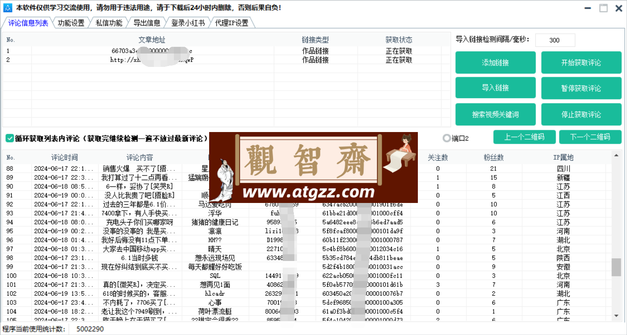Click status bar count 5002290
Image resolution: width=627 pixels, height=335 pixels.
coord(90,329)
